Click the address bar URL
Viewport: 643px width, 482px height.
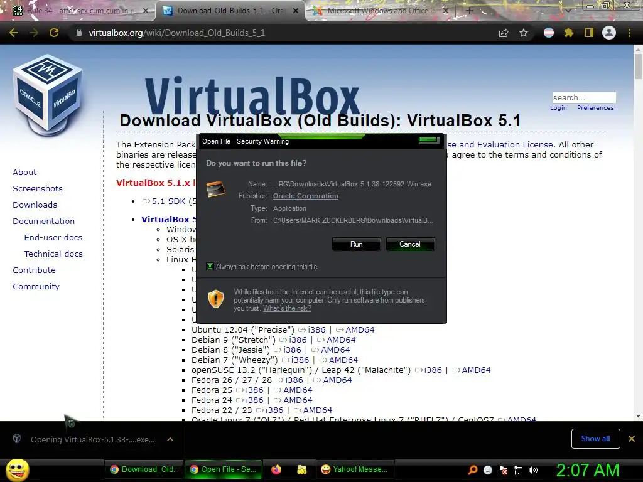click(176, 33)
